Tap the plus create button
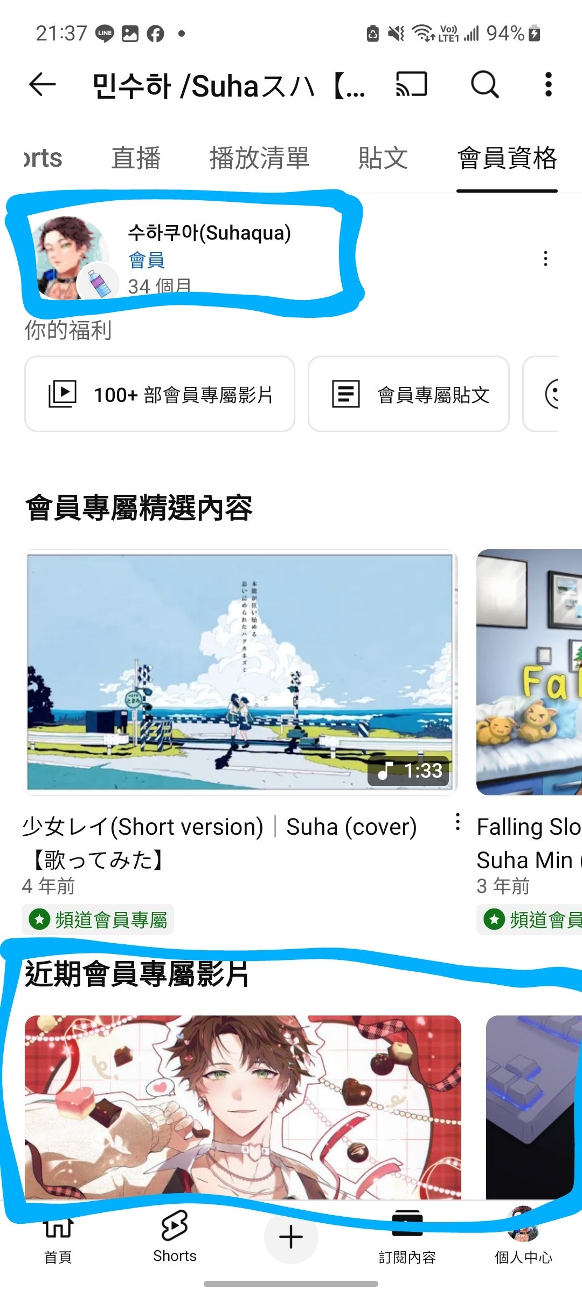This screenshot has height=1295, width=582. [x=291, y=1237]
